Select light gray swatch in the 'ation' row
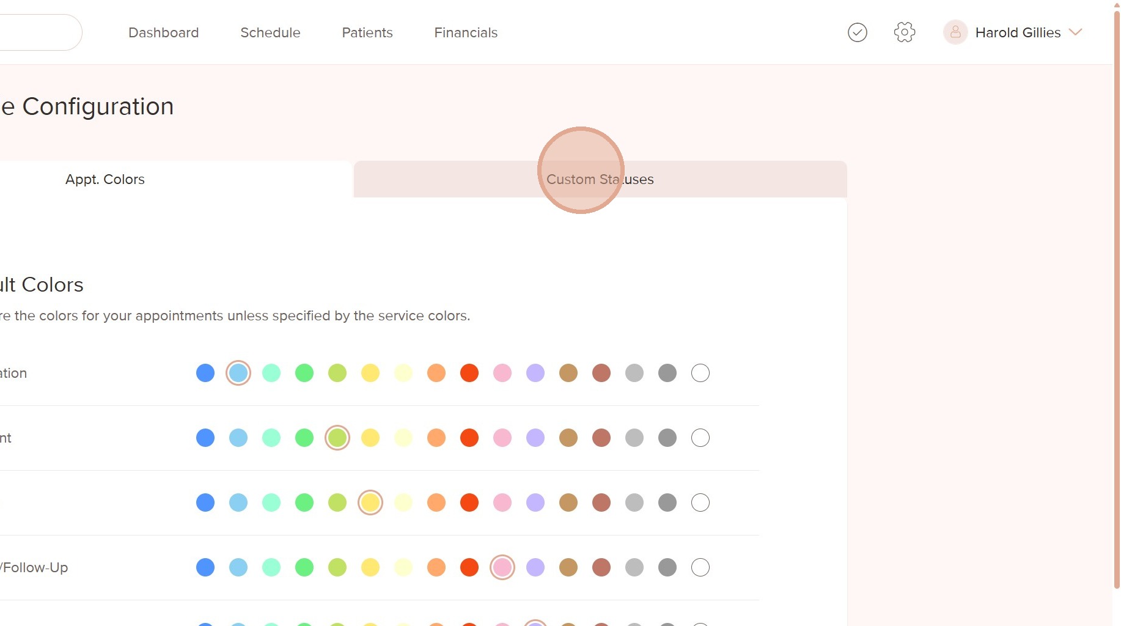1121x626 pixels. (x=634, y=373)
